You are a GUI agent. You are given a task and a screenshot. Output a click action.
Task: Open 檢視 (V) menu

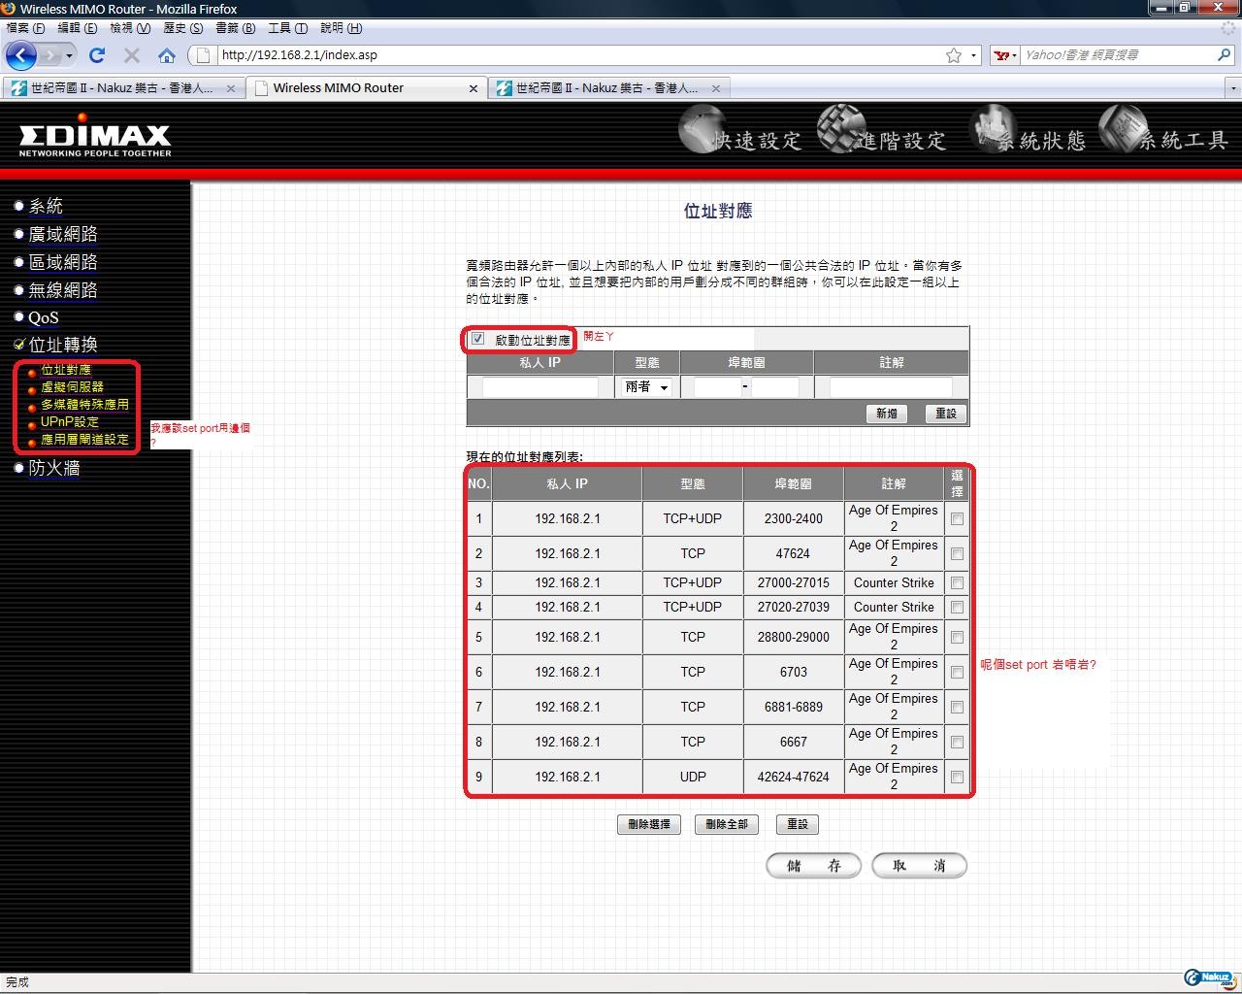click(x=129, y=28)
